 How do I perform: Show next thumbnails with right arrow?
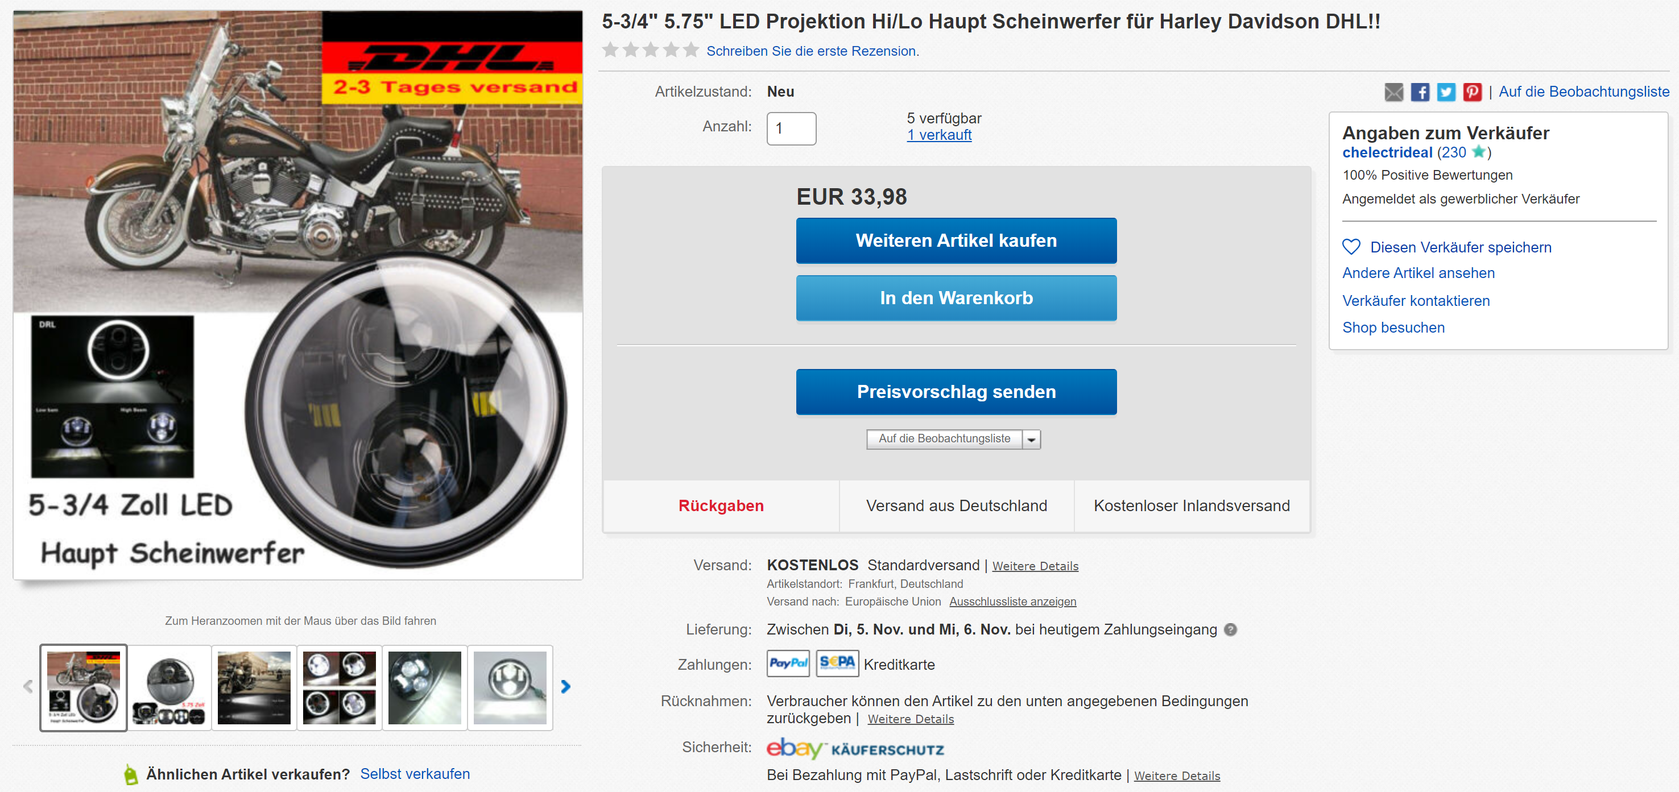565,686
